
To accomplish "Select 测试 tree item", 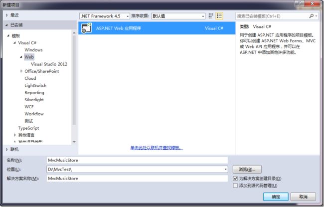I will 29,121.
